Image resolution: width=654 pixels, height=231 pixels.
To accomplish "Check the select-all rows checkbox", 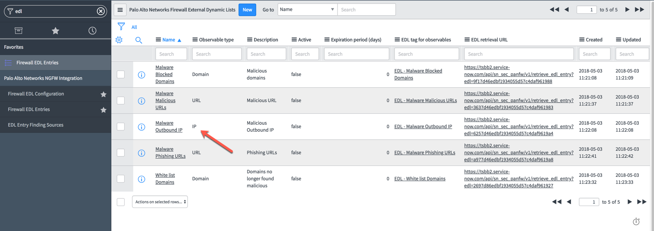I will click(121, 202).
